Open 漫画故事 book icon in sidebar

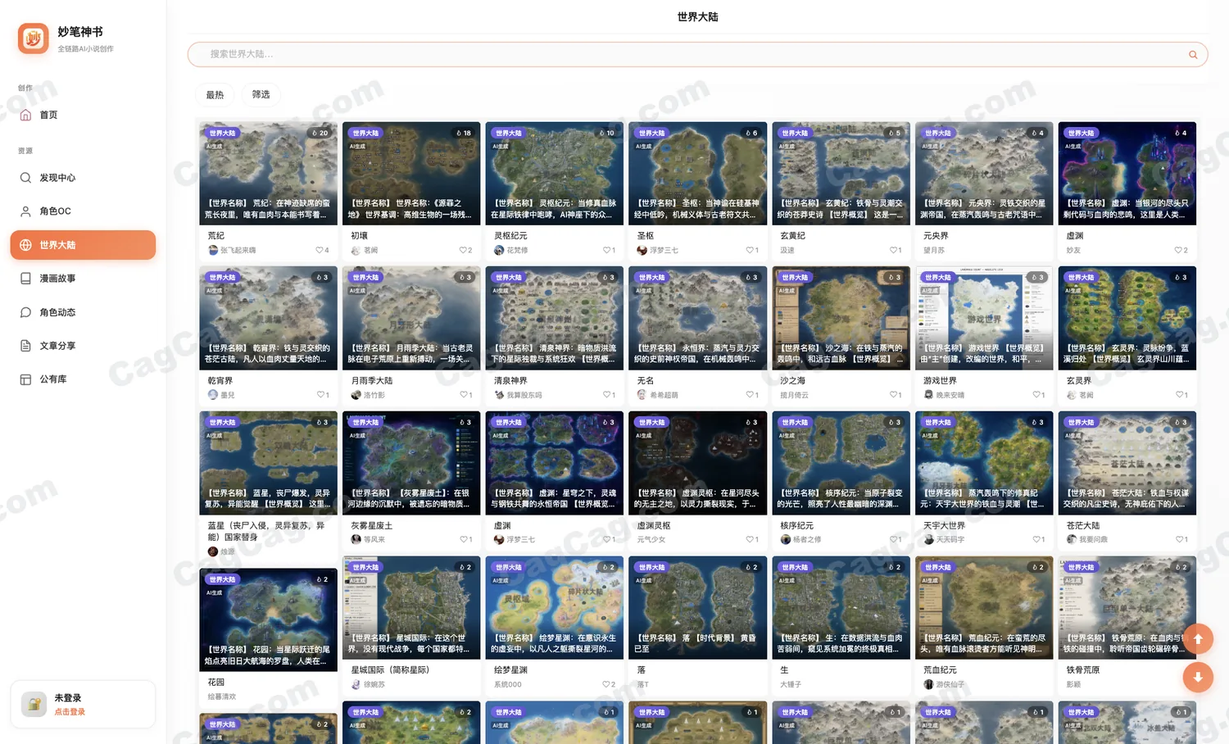tap(25, 279)
